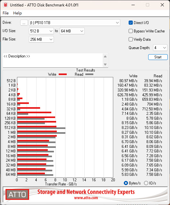
Task: Click the drive browse (...) button
Action: pos(24,23)
